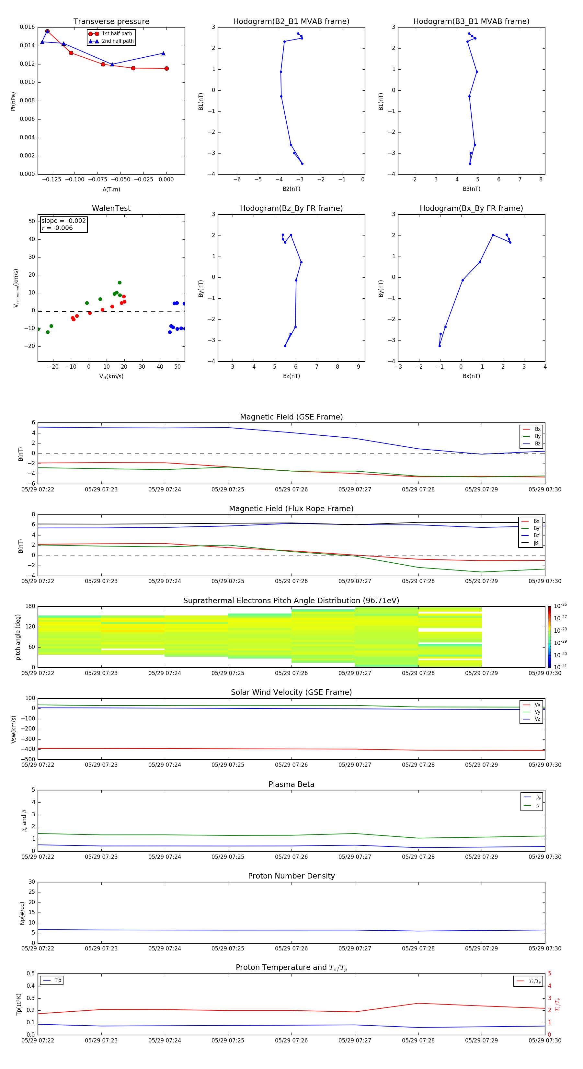Select the "By'" flux rope legend entry
This screenshot has height=1069, width=583.
(531, 528)
